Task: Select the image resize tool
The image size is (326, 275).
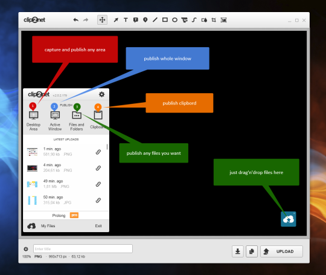Action: click(x=223, y=20)
